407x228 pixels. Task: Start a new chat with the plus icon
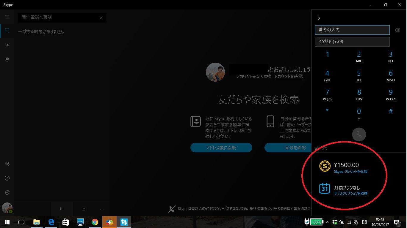[84, 209]
